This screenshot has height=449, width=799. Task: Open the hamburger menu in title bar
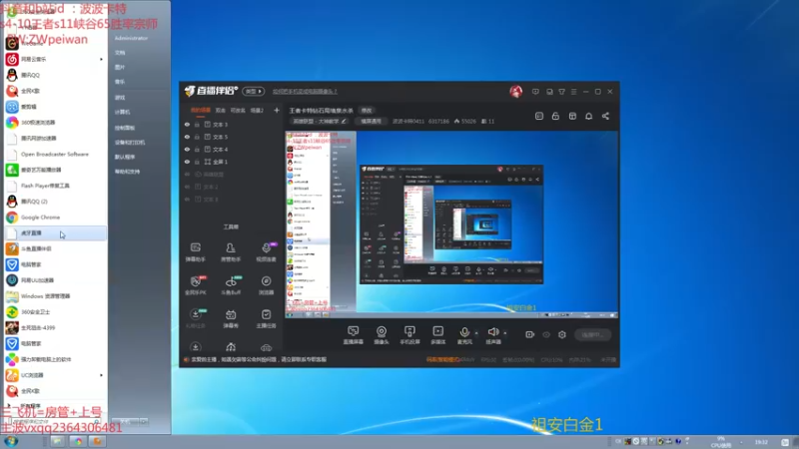[573, 92]
